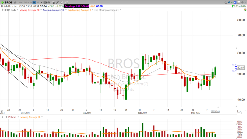The height and width of the screenshot is (139, 247).
Task: Click the Volume pane drag handle icon
Action: [6, 117]
